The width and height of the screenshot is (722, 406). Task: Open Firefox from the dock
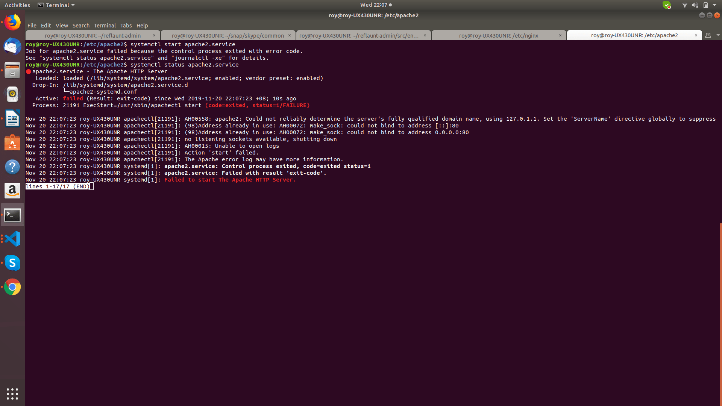[x=12, y=23]
